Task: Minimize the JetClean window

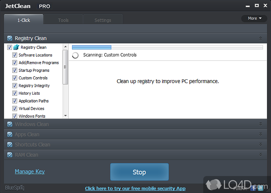Action: pos(248,6)
